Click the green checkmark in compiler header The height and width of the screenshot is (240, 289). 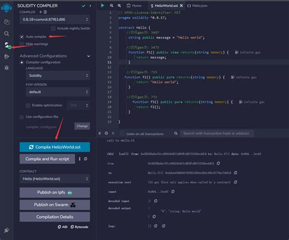pos(84,6)
